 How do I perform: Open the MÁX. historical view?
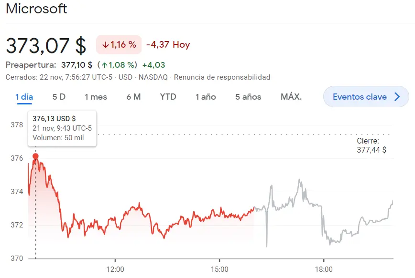click(291, 96)
